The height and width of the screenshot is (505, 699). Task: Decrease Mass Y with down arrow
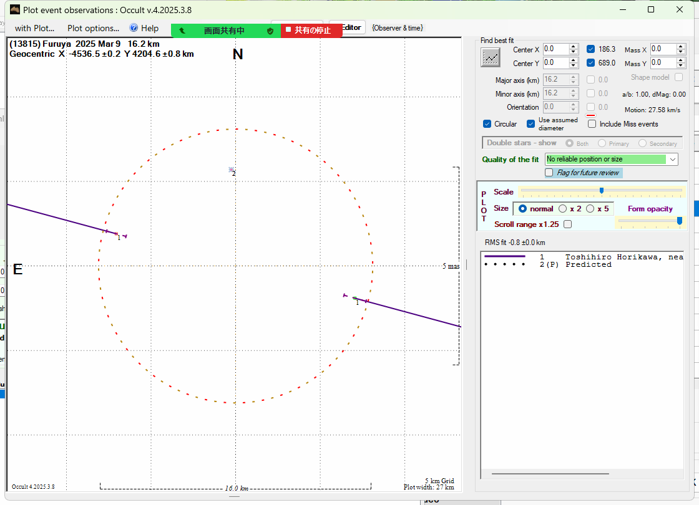pos(681,66)
